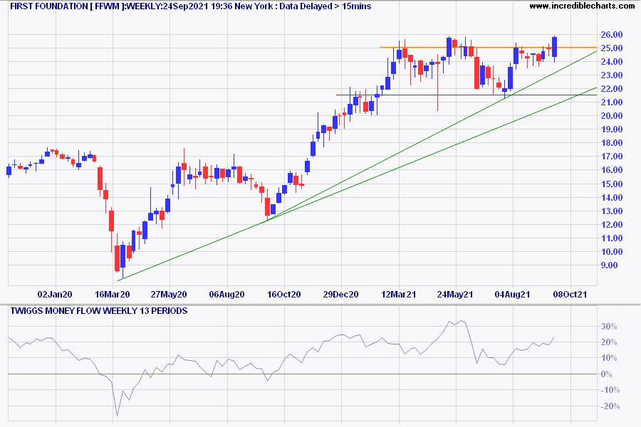Click the 16Oct20 date axis label
641x427 pixels.
click(x=283, y=295)
